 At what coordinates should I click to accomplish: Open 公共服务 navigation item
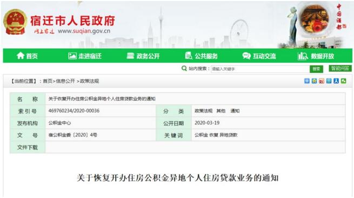pyautogui.click(x=202, y=56)
